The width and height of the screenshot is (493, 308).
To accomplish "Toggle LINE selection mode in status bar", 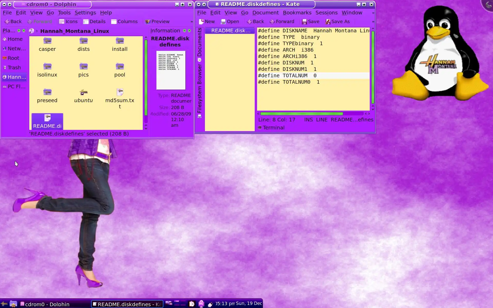I will tap(321, 120).
